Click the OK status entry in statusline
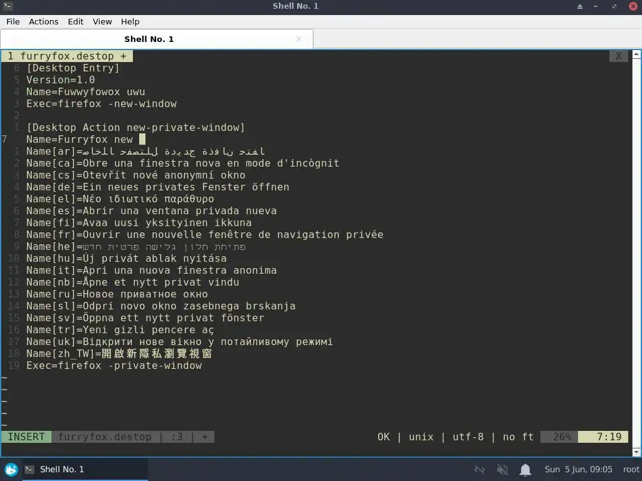 [x=384, y=437]
